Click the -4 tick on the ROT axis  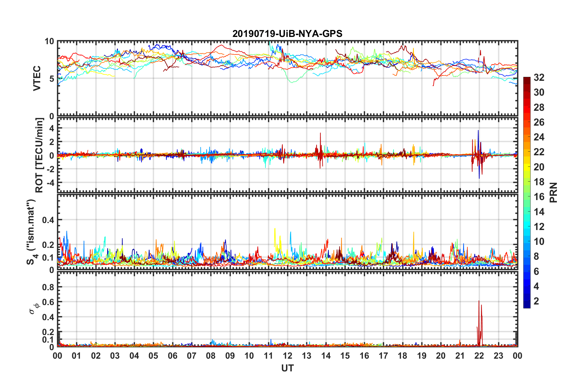50,183
